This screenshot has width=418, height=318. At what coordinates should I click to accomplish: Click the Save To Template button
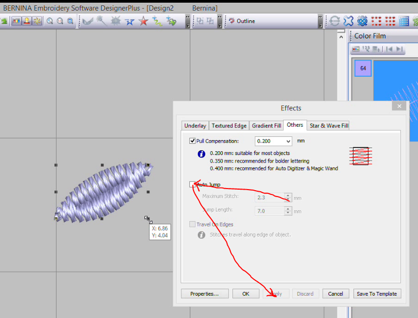tap(376, 293)
